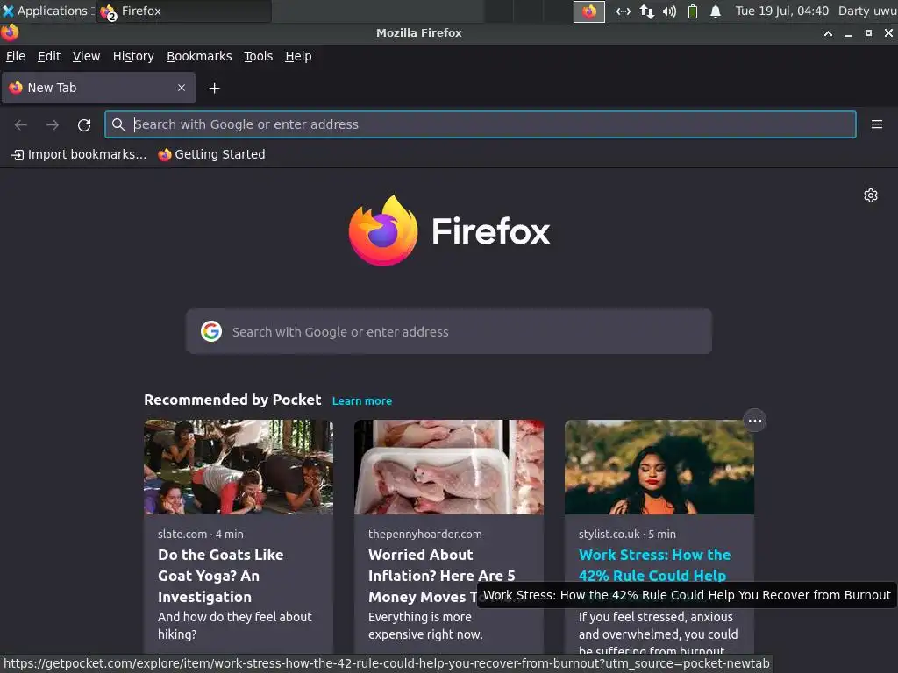Viewport: 898px width, 673px height.
Task: Click the Darty uwu user label
Action: tap(867, 11)
